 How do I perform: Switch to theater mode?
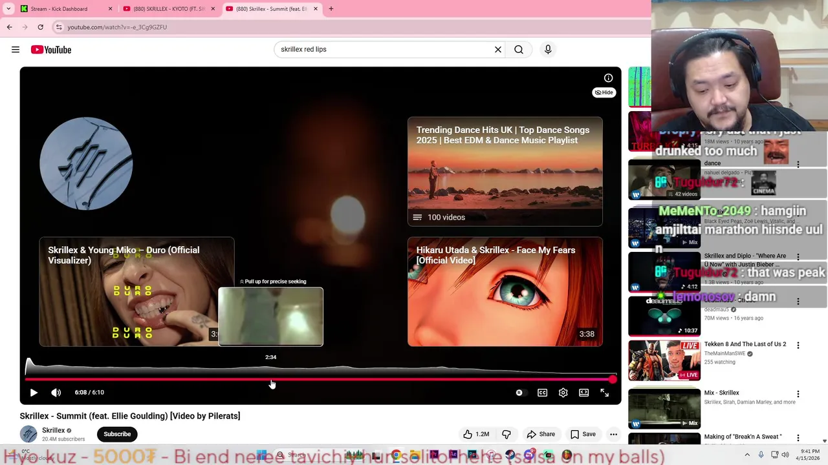click(x=583, y=392)
